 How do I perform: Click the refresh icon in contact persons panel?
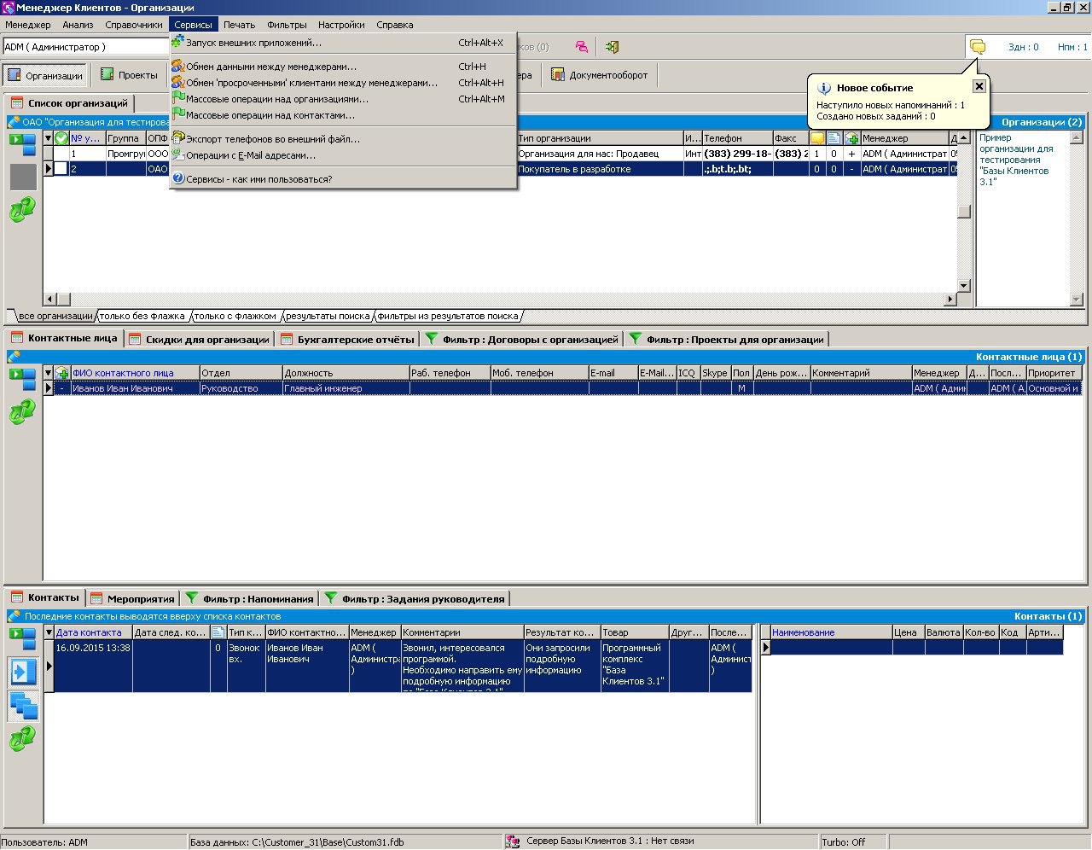point(22,412)
